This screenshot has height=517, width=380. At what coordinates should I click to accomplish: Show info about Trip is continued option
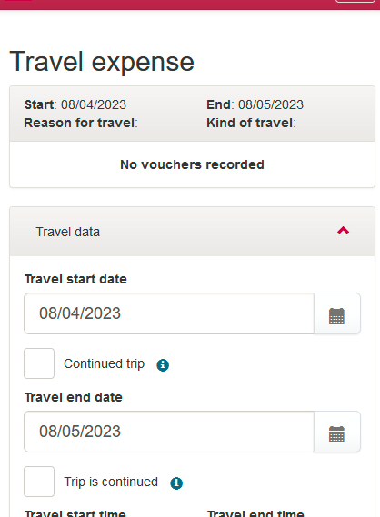[x=176, y=483]
